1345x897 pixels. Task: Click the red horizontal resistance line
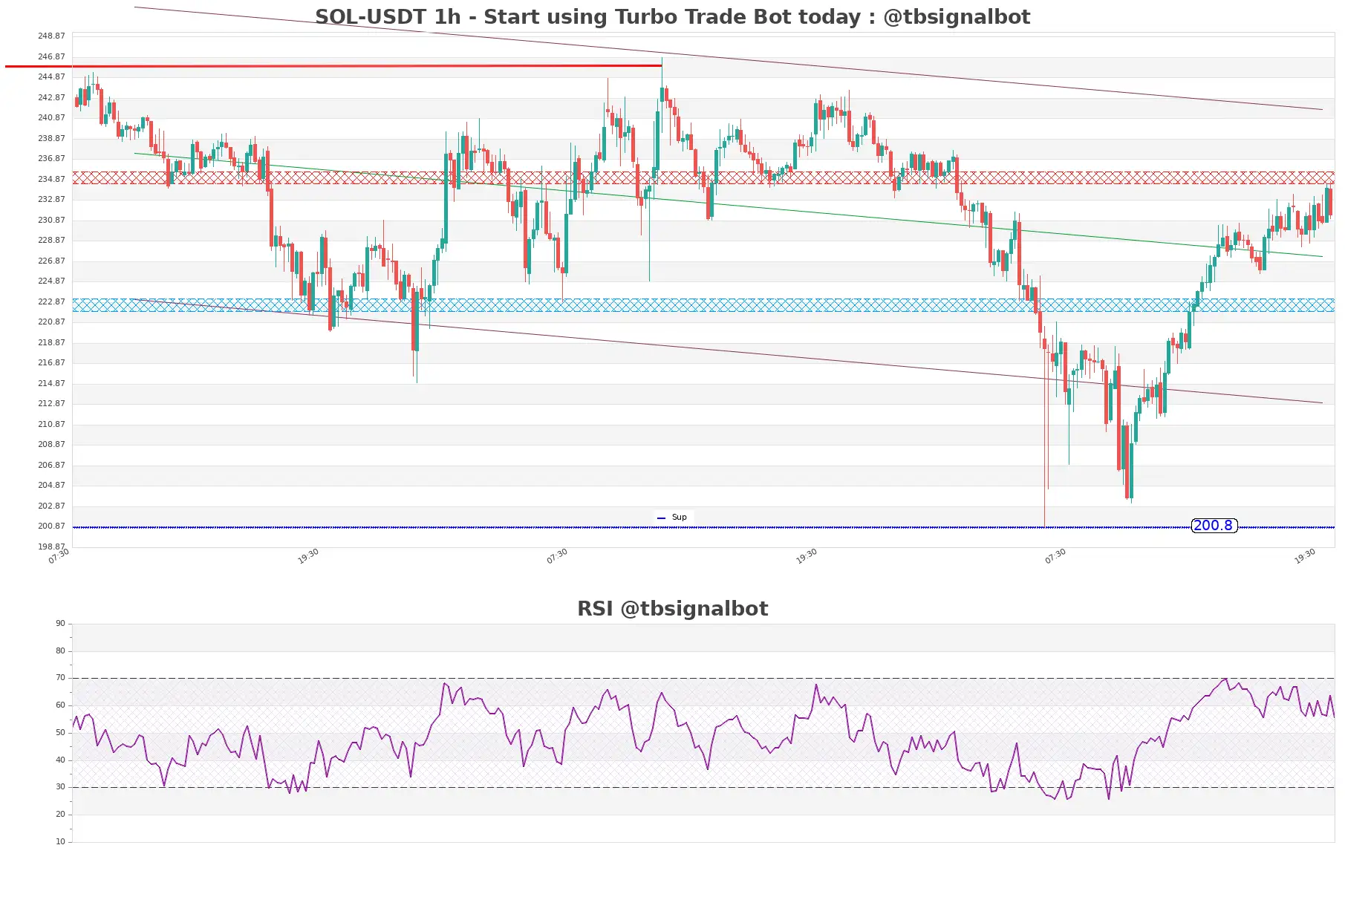(x=333, y=66)
